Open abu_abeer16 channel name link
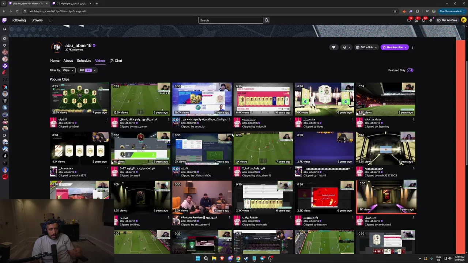 click(78, 45)
